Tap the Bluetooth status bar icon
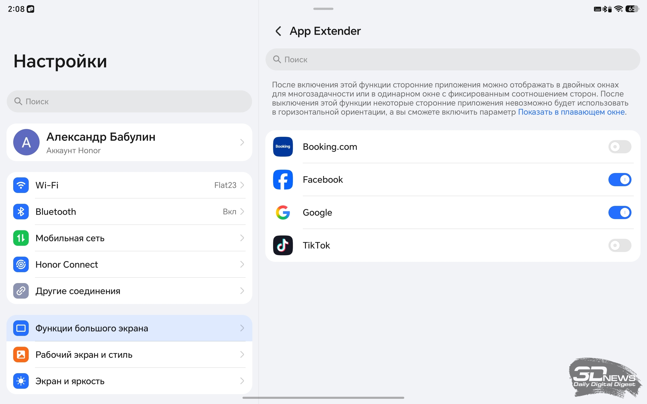Screen dimensions: 647x404 point(605,9)
